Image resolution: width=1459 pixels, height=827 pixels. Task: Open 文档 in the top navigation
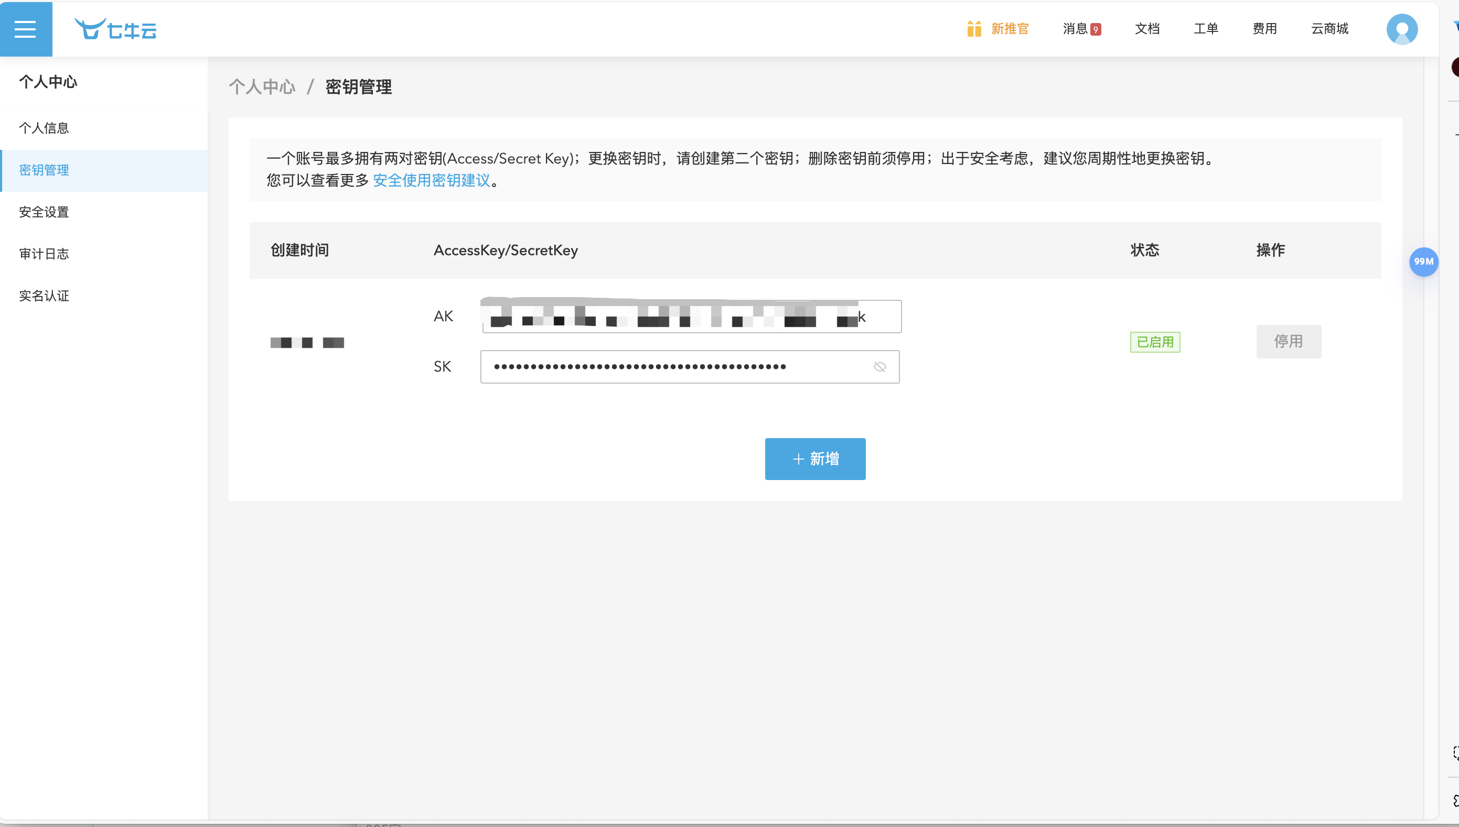pos(1147,29)
